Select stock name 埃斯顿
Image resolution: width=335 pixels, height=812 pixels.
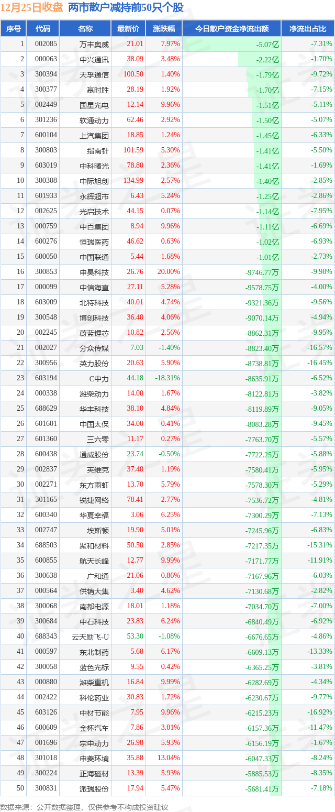[98, 530]
